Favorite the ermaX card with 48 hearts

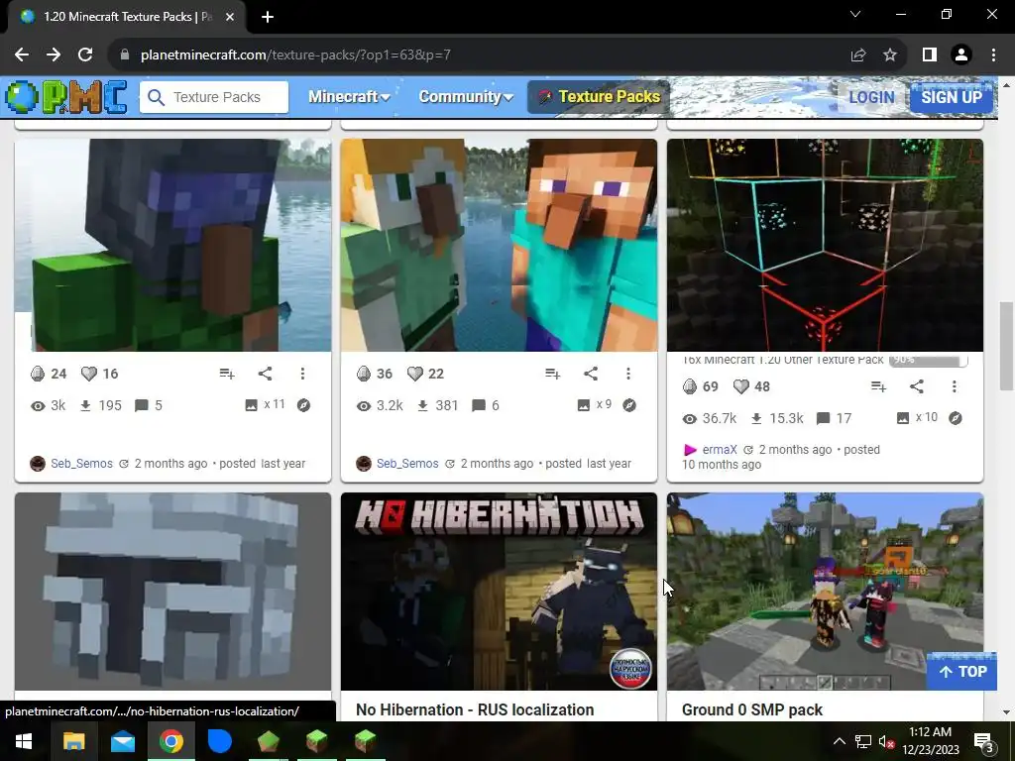(x=741, y=386)
